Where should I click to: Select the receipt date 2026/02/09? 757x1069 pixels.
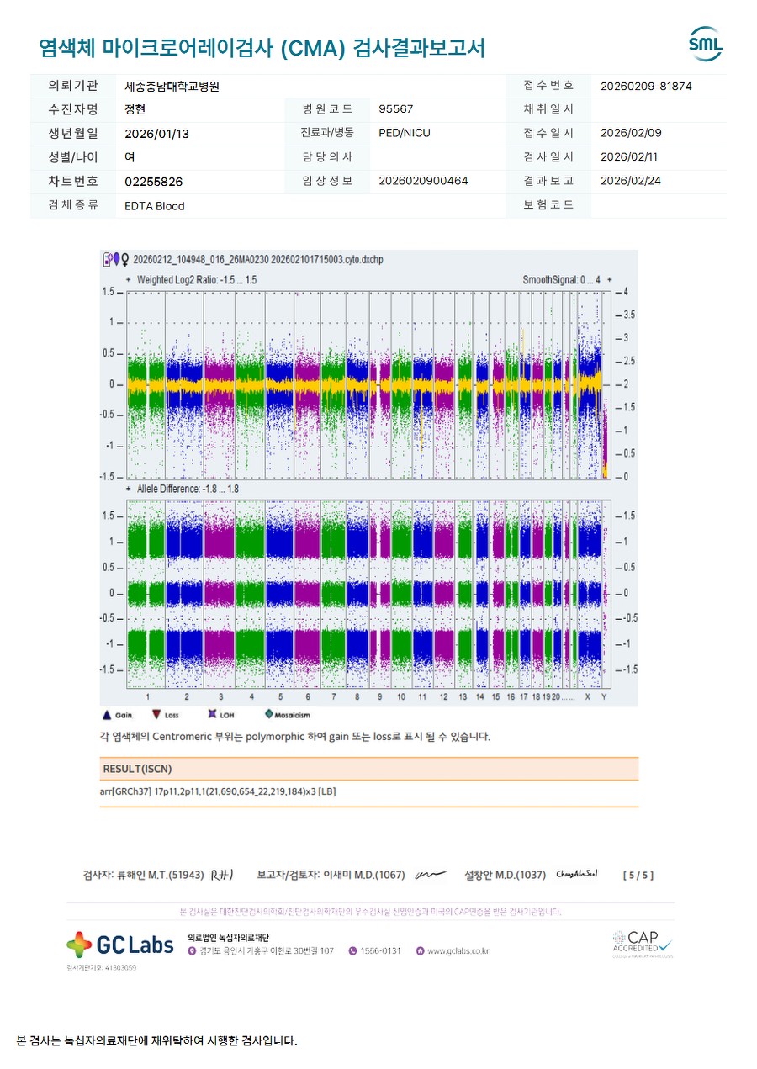click(x=631, y=133)
